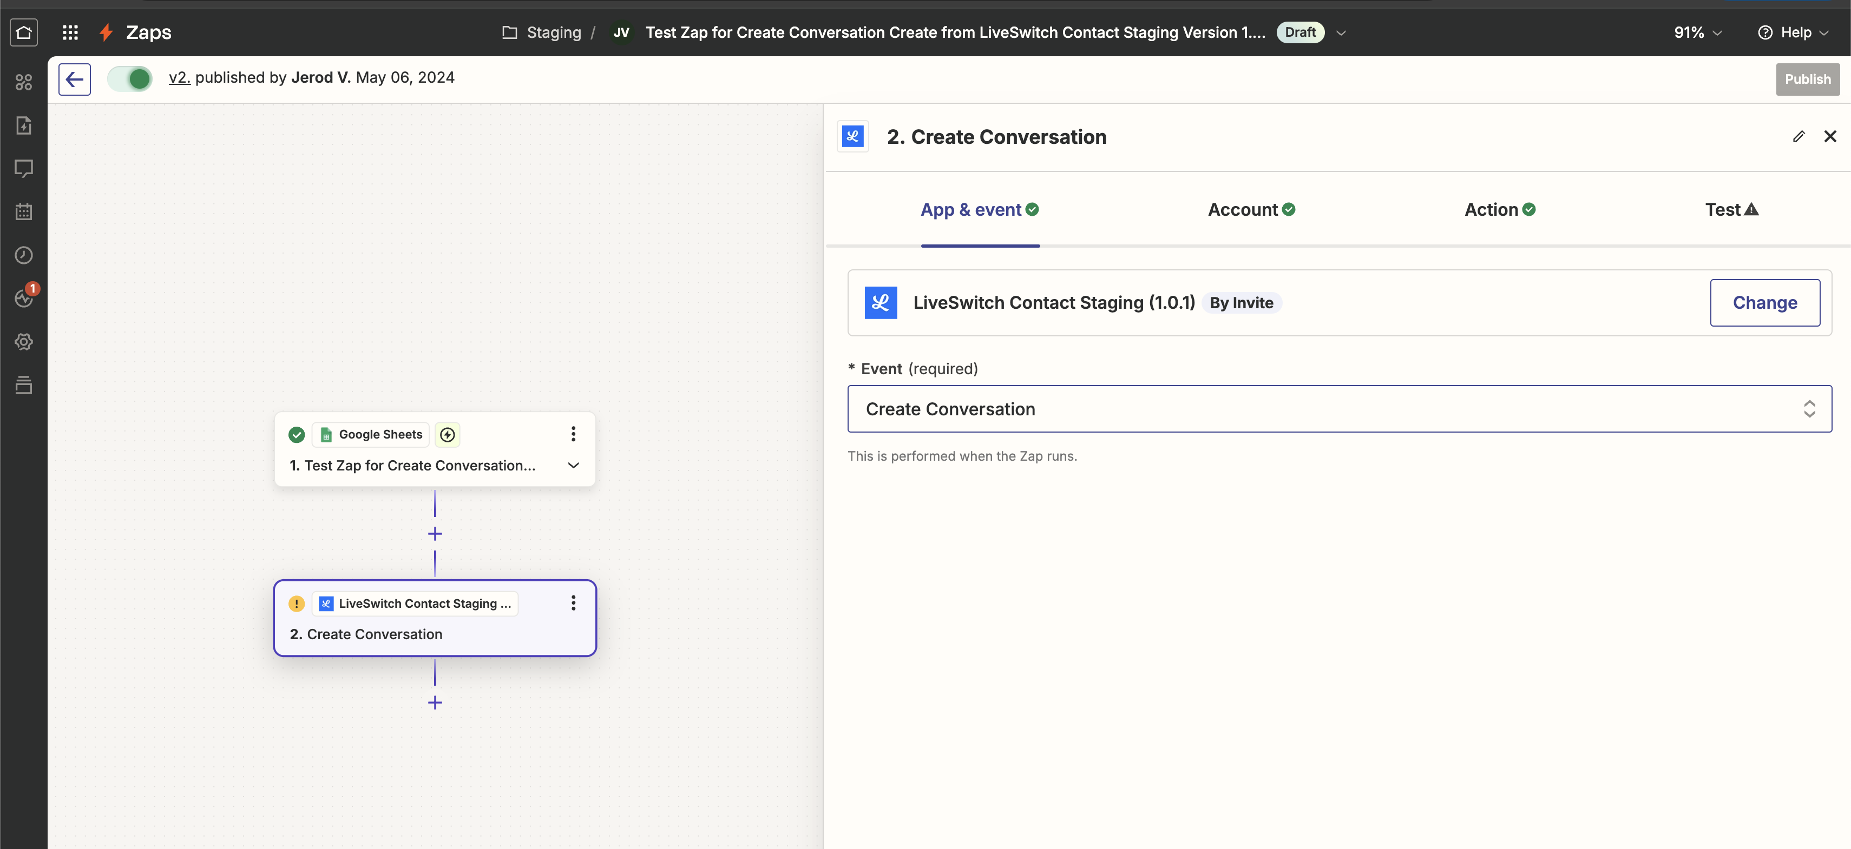Click the 'By Invite' badge

click(x=1241, y=303)
